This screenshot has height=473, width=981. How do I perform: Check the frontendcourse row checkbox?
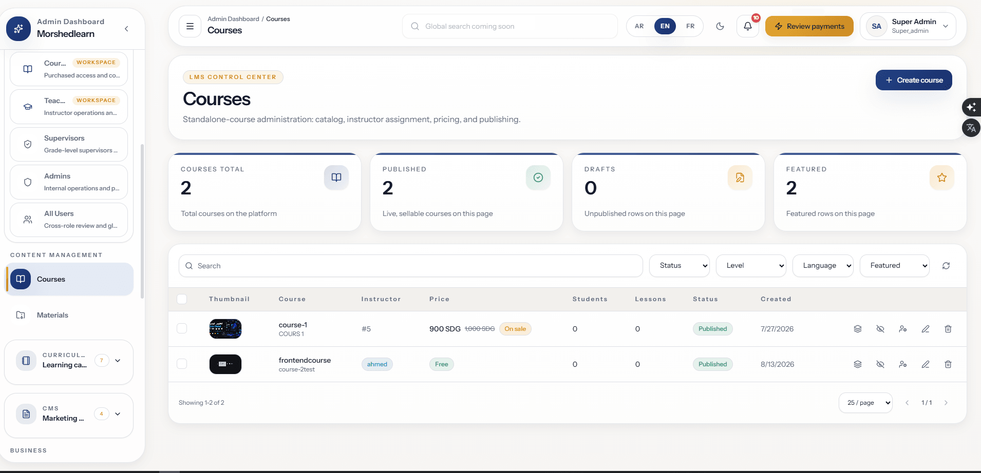(182, 364)
